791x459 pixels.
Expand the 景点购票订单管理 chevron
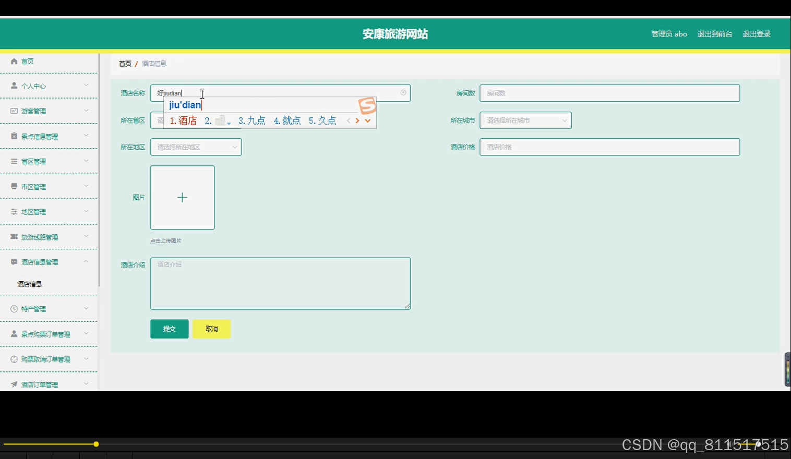click(86, 333)
